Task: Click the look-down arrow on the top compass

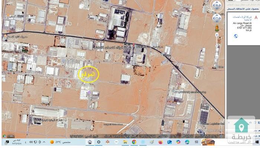Action: [x=217, y=8]
